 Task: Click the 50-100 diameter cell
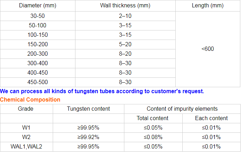click(38, 26)
